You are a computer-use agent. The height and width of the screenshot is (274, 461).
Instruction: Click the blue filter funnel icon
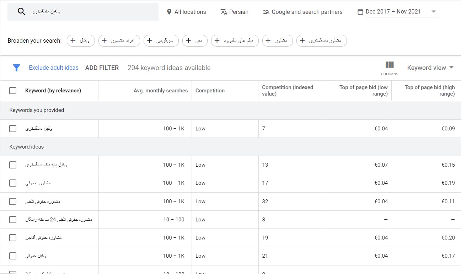click(x=16, y=68)
